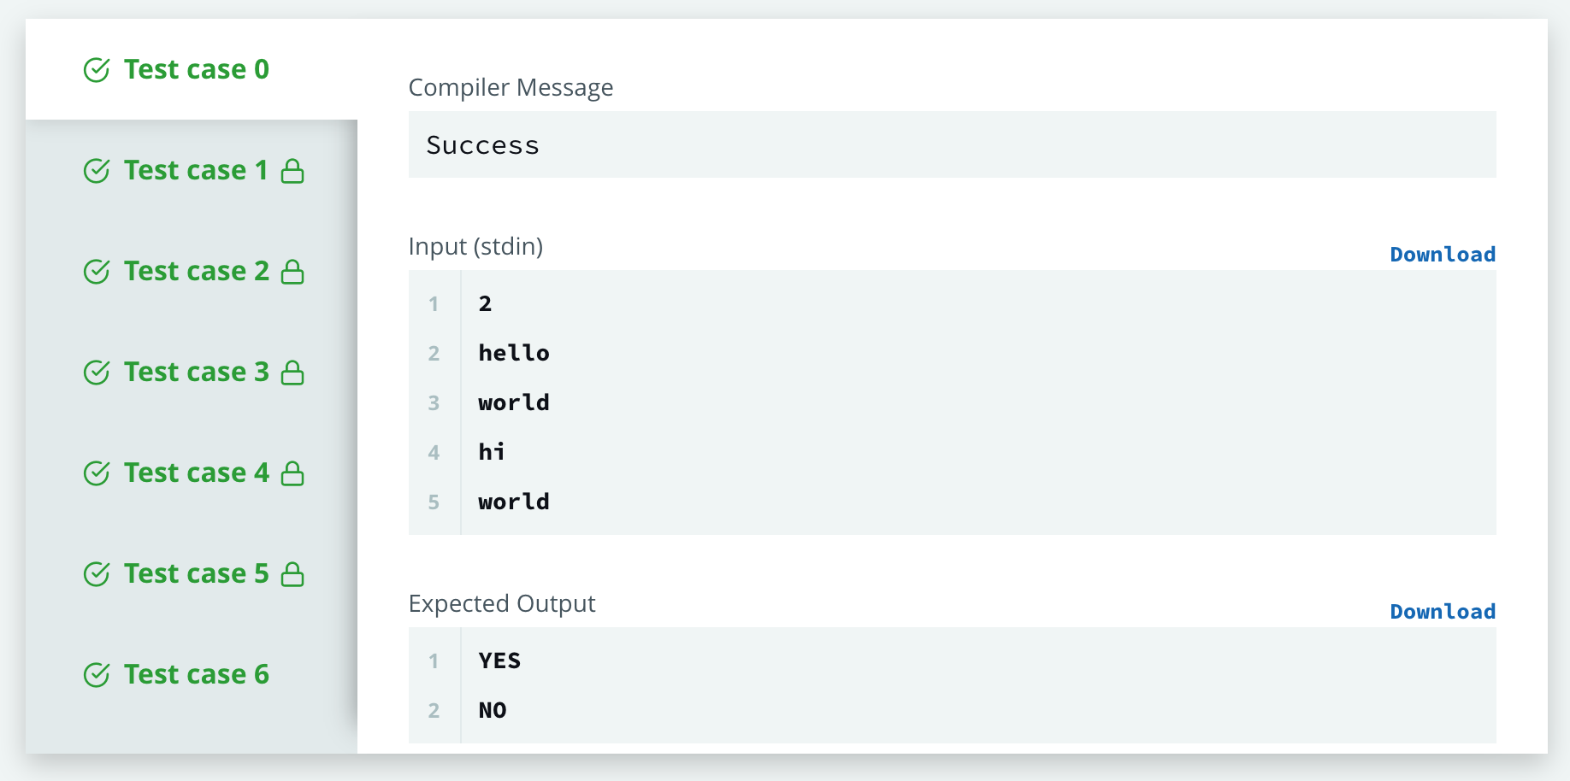1570x781 pixels.
Task: Click the YES line in Expected Output
Action: (x=499, y=661)
